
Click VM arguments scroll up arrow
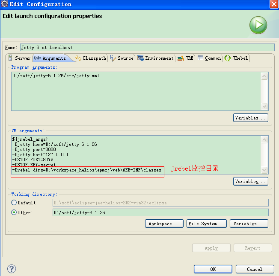click(x=264, y=140)
